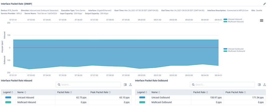
Task: Toggle Multicast Outbound series in chart legend
Action: [x=234, y=51]
